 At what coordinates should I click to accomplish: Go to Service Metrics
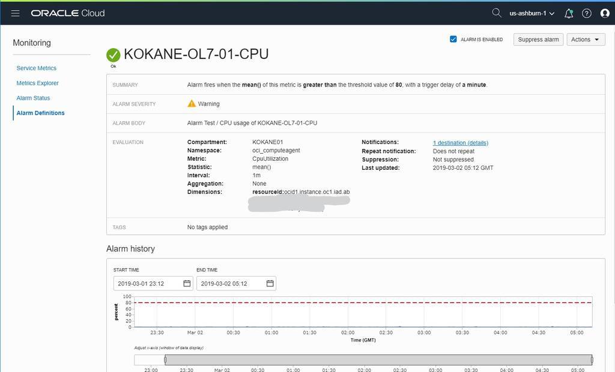click(37, 68)
